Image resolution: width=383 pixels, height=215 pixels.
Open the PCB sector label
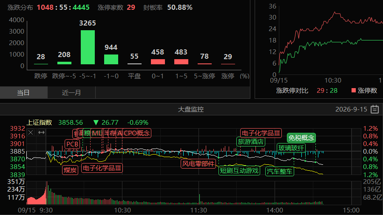pos(72,144)
